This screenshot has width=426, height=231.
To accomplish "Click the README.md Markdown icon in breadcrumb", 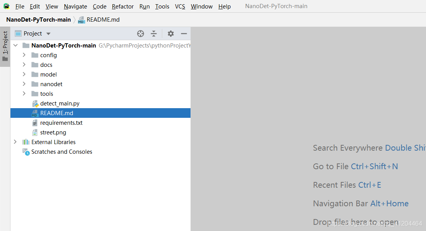I will click(81, 20).
